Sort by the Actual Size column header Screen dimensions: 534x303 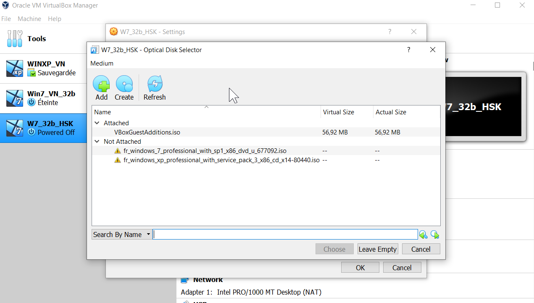coord(406,112)
